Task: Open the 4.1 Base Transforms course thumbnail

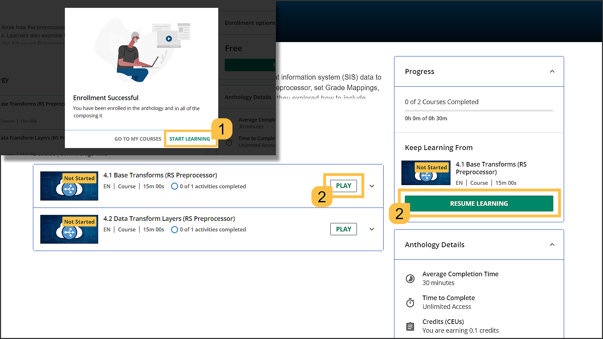Action: pos(69,186)
